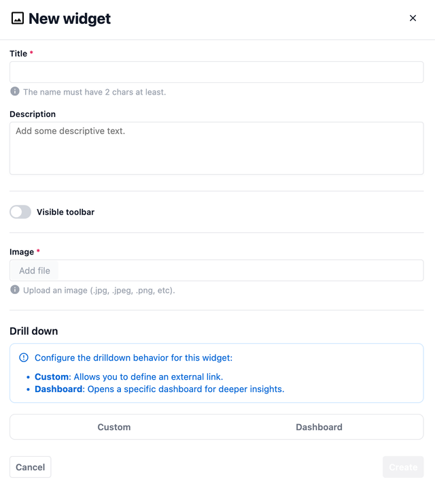Click the image widget icon beside New widget
Screen dimensions: 435x486
click(18, 18)
